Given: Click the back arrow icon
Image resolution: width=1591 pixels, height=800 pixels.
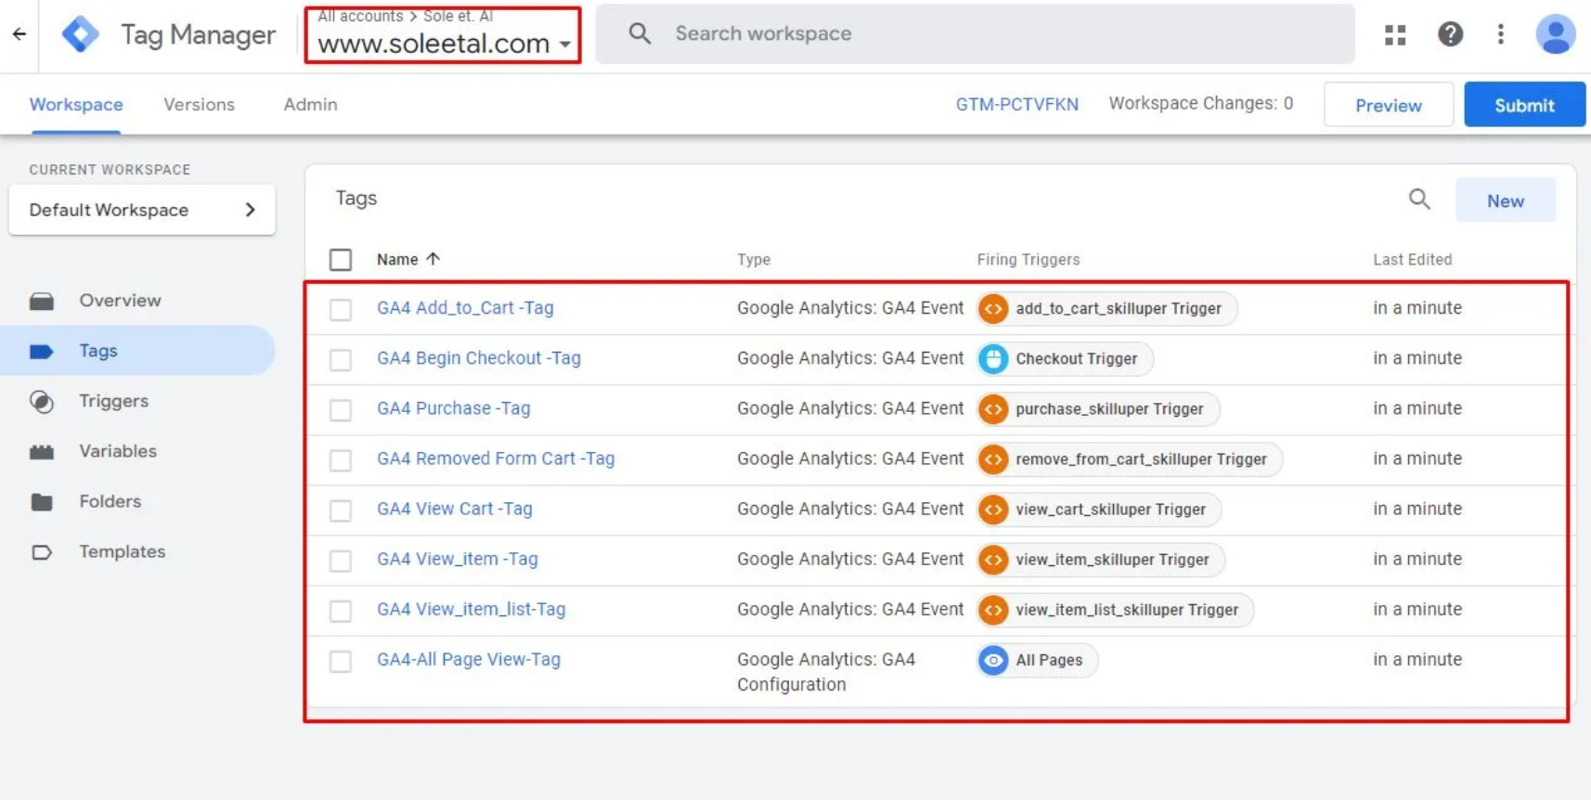Looking at the screenshot, I should (x=19, y=34).
